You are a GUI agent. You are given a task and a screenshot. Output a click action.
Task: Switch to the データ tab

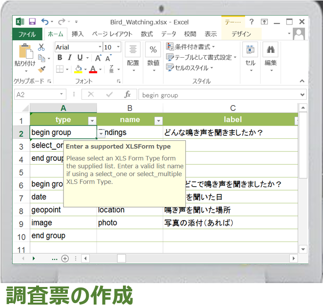point(168,34)
